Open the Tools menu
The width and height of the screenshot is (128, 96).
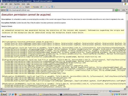[23, 4]
